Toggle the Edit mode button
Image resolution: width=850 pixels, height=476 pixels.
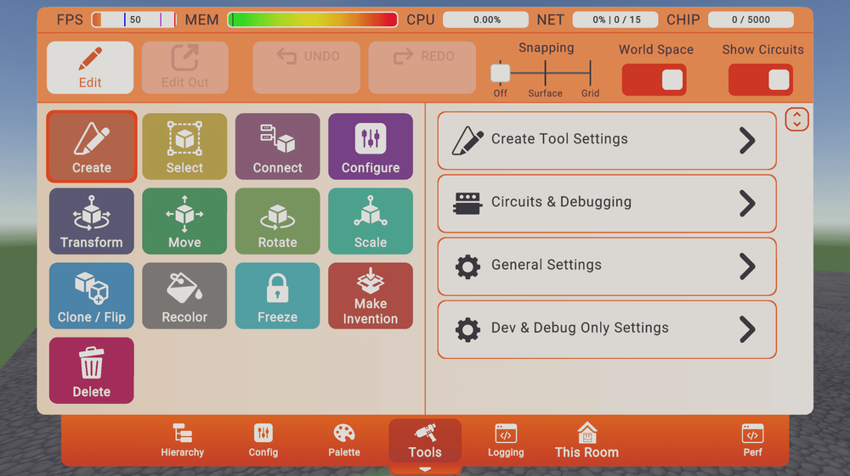coord(90,68)
